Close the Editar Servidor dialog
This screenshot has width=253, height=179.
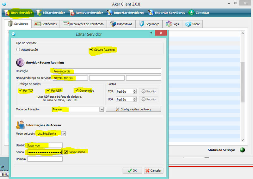pos(161,33)
